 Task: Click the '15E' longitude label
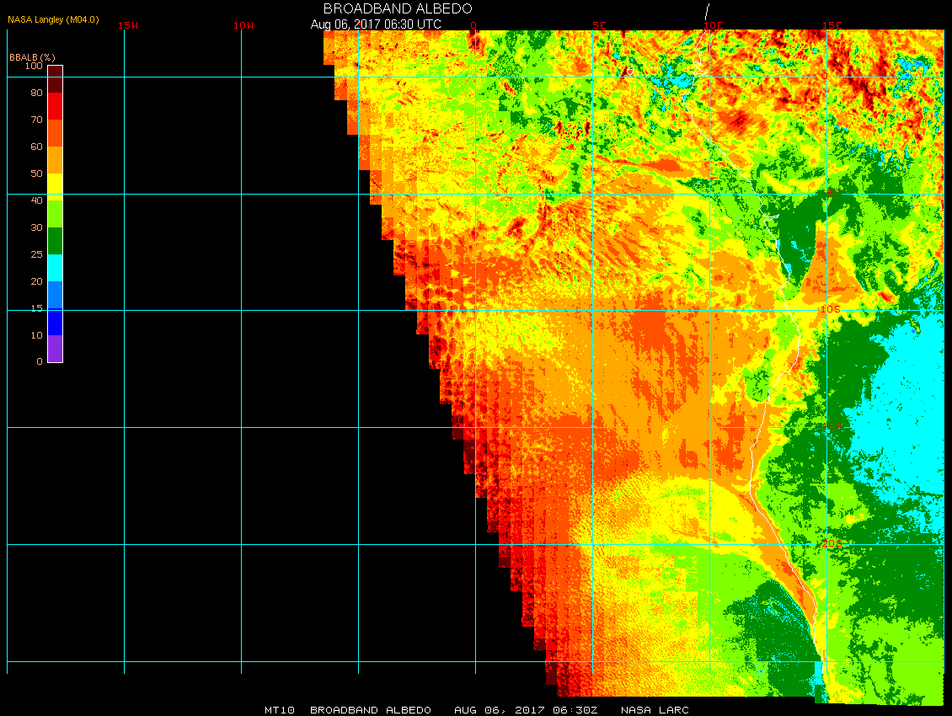point(832,25)
